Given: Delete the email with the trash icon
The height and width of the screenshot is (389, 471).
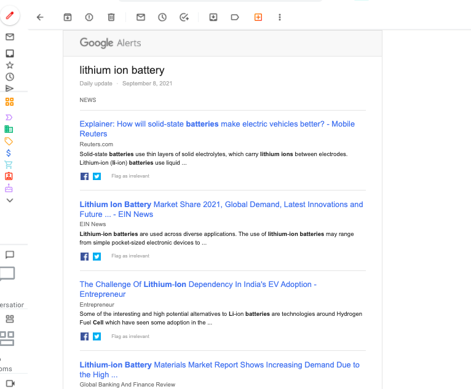Looking at the screenshot, I should point(111,17).
